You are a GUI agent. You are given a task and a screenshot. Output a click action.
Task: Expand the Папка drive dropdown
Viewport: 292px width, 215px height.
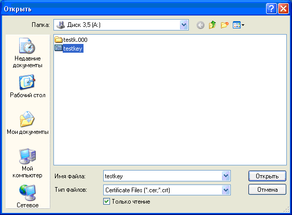(x=184, y=25)
